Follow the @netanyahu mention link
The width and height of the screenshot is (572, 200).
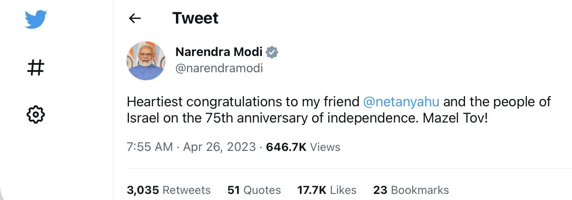tap(401, 101)
